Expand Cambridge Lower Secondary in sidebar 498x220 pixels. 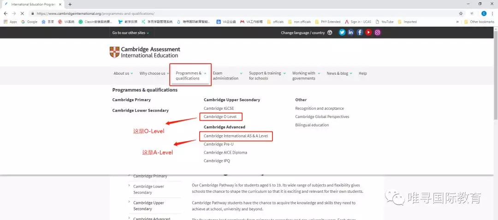coord(148,189)
